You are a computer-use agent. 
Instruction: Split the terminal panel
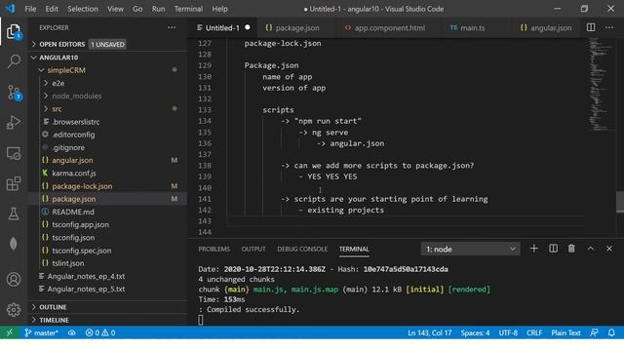[x=553, y=249]
